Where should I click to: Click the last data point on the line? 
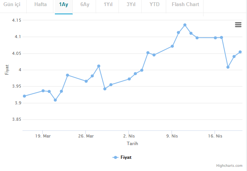coord(240,52)
